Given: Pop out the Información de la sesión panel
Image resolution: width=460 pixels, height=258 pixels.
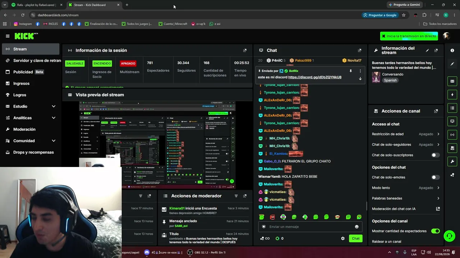Looking at the screenshot, I should click(x=245, y=51).
